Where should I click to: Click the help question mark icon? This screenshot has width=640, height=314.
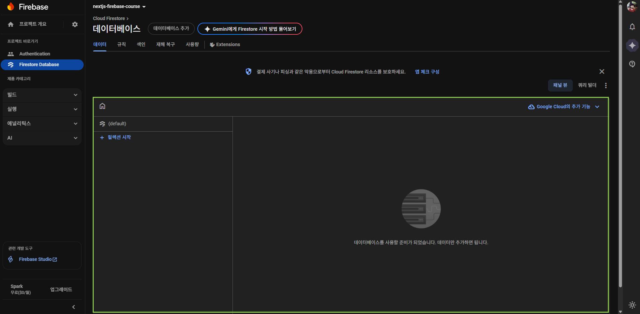coord(632,64)
